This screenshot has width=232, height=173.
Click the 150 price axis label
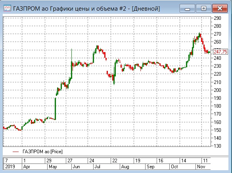[217, 130]
